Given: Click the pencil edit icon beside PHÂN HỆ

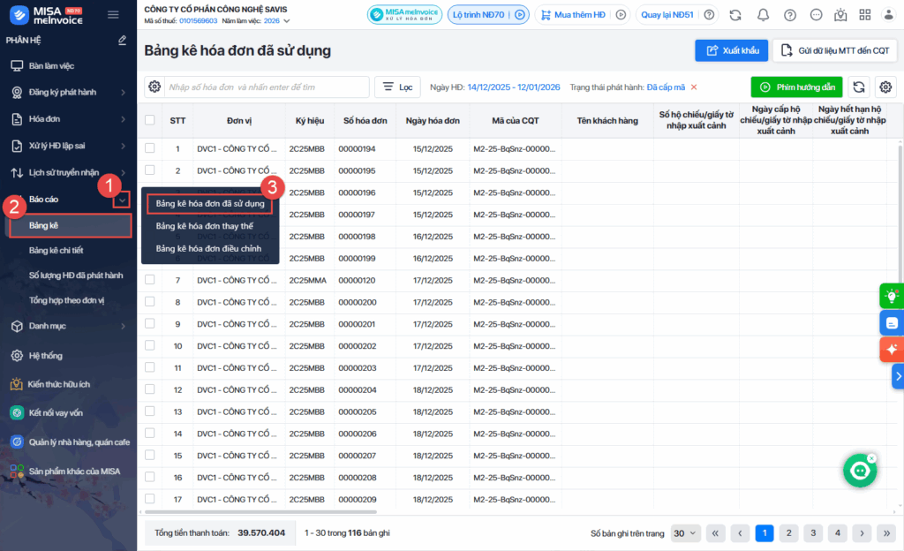Looking at the screenshot, I should [122, 41].
